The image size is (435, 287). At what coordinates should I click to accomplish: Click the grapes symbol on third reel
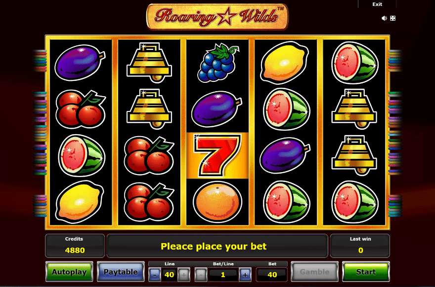217,63
